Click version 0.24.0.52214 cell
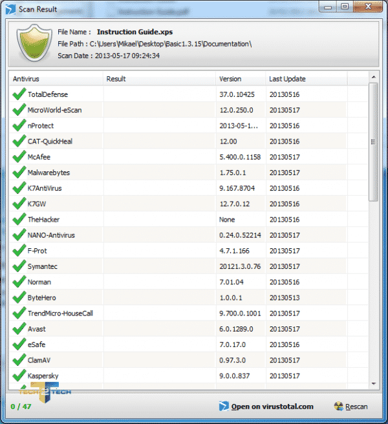 coord(241,235)
